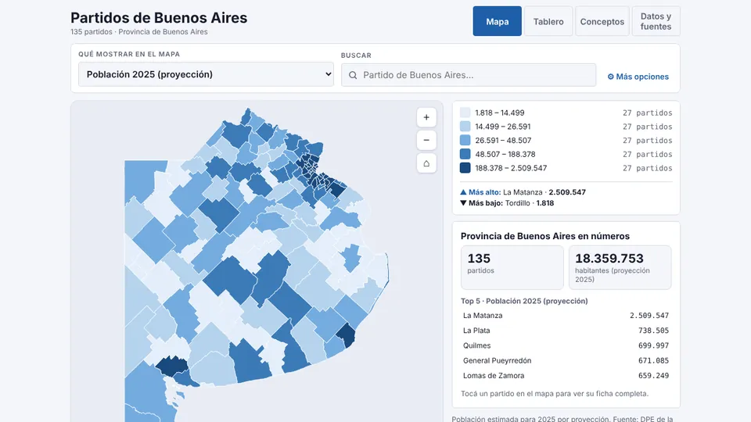
Task: Click the 14.499 – 26.591 legend swatch
Action: (x=465, y=127)
